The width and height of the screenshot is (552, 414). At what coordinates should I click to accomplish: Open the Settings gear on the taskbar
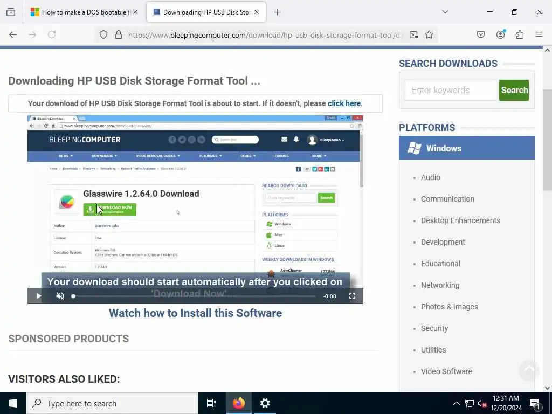(x=265, y=403)
